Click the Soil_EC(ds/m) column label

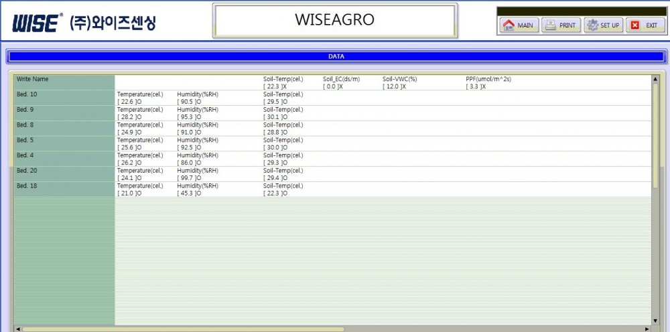coord(342,80)
